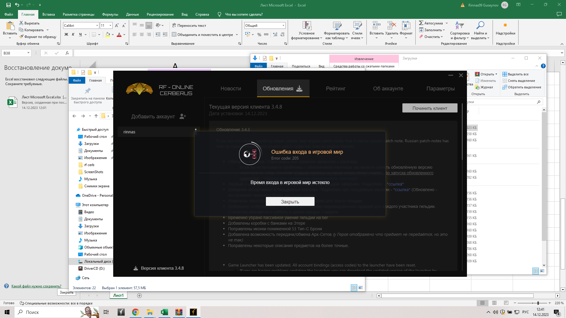
Task: Open Стили ячеек gallery
Action: click(357, 30)
